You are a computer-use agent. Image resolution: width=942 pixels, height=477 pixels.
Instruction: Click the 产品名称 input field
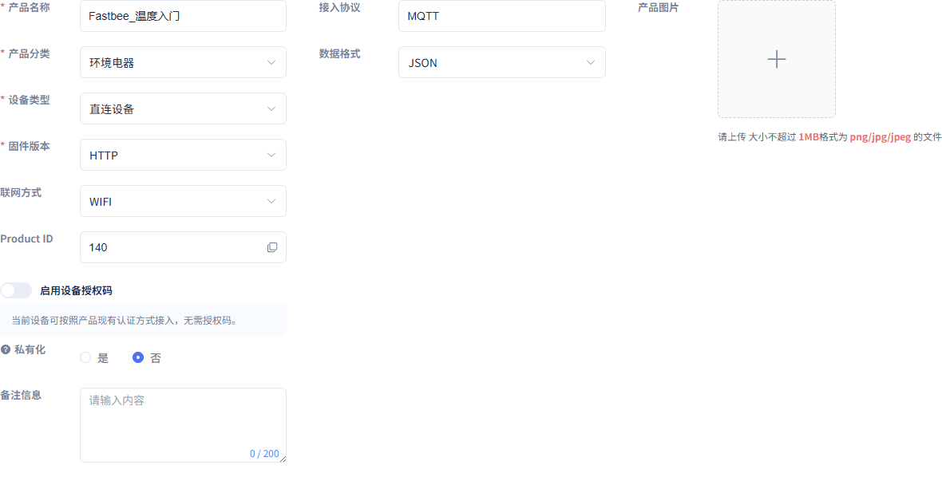184,16
